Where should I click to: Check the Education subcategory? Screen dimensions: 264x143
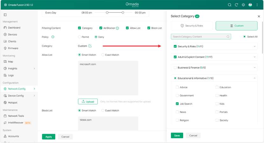(217, 87)
